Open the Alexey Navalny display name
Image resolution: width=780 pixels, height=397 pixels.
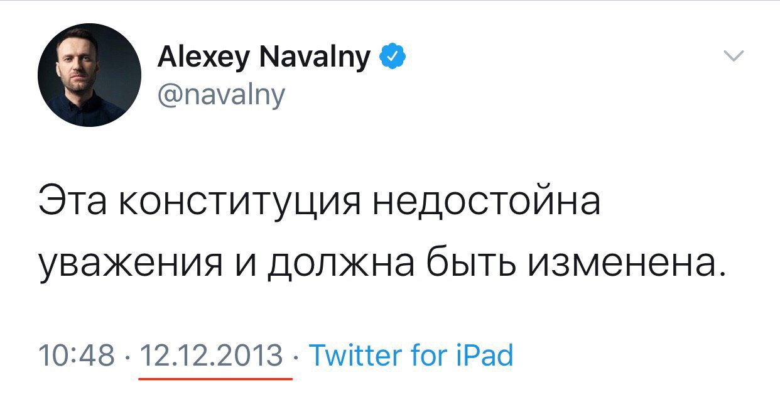(264, 58)
